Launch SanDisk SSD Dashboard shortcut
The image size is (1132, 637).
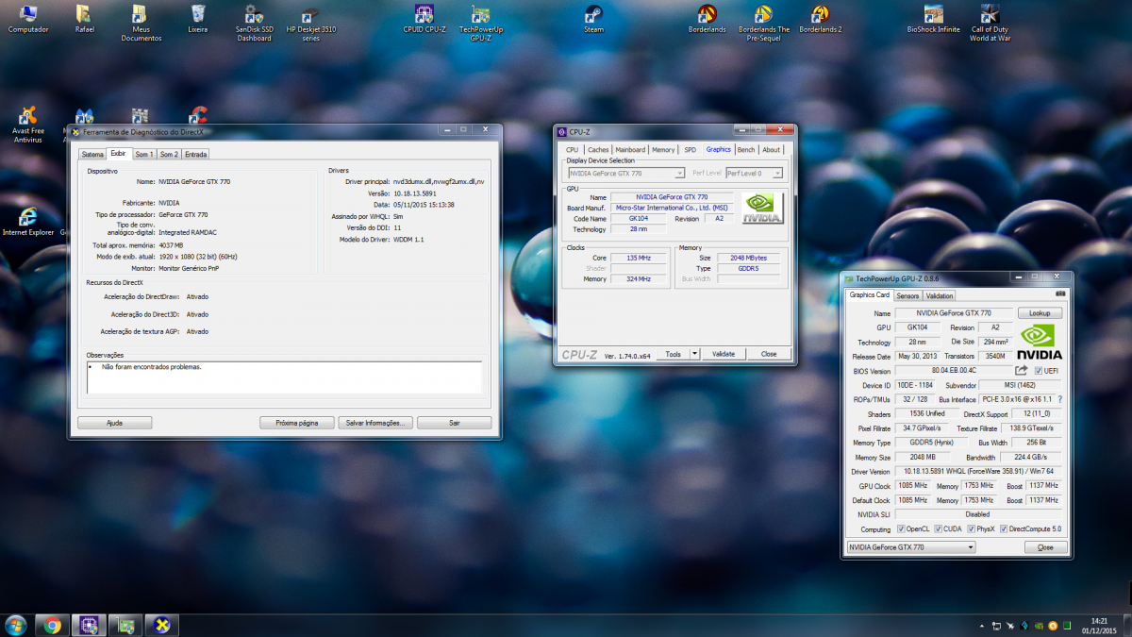[x=254, y=23]
